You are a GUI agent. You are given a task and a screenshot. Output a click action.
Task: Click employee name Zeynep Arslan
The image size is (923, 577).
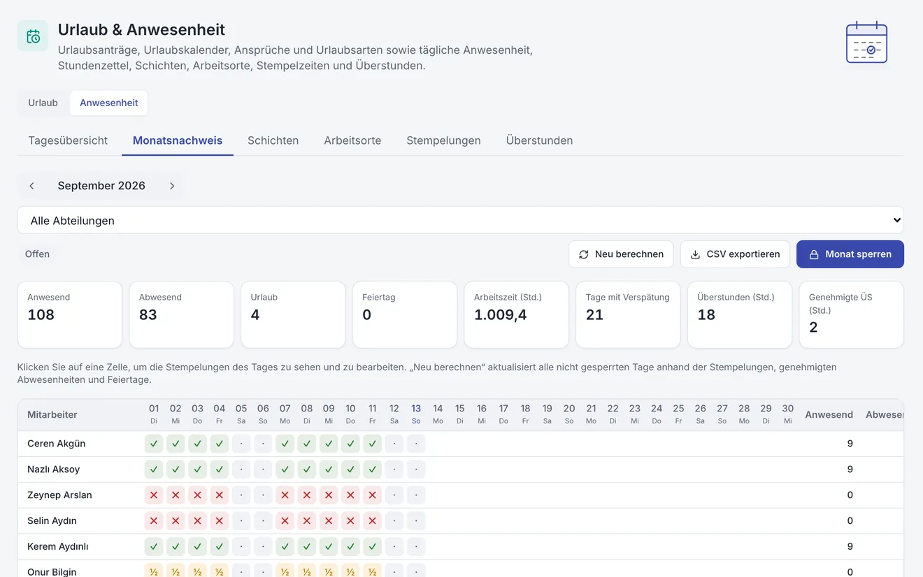point(59,495)
